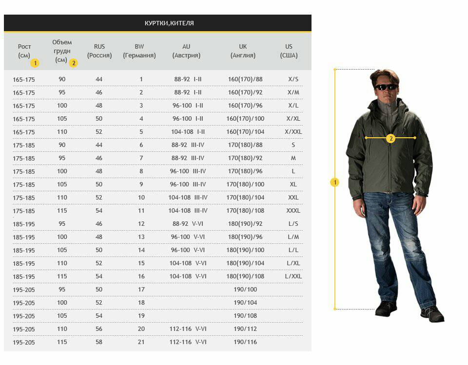Click RUS size 56

tap(99, 329)
